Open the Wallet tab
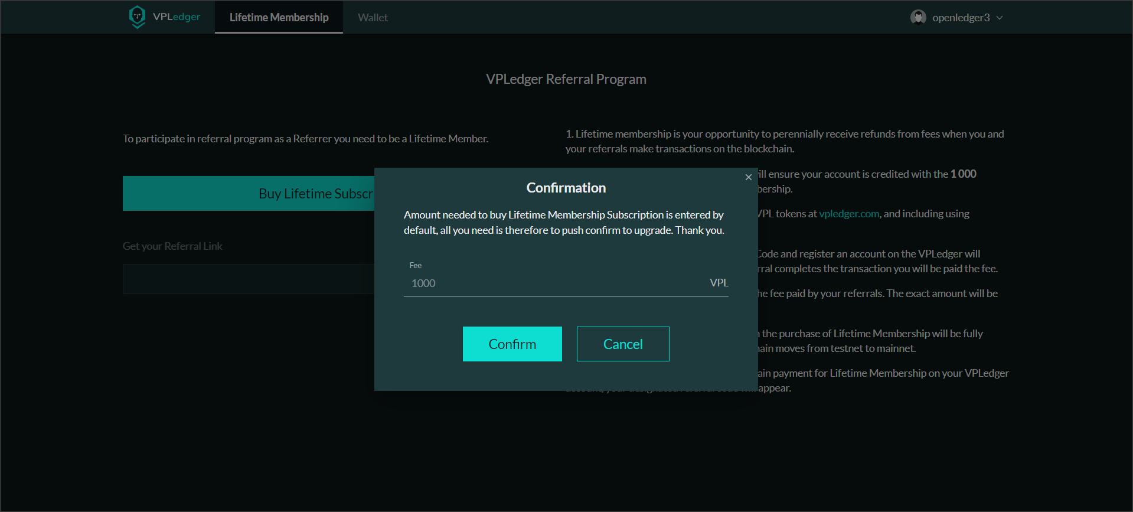 pos(373,18)
